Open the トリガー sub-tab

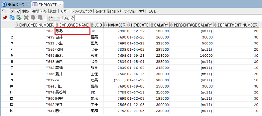pos(64,11)
